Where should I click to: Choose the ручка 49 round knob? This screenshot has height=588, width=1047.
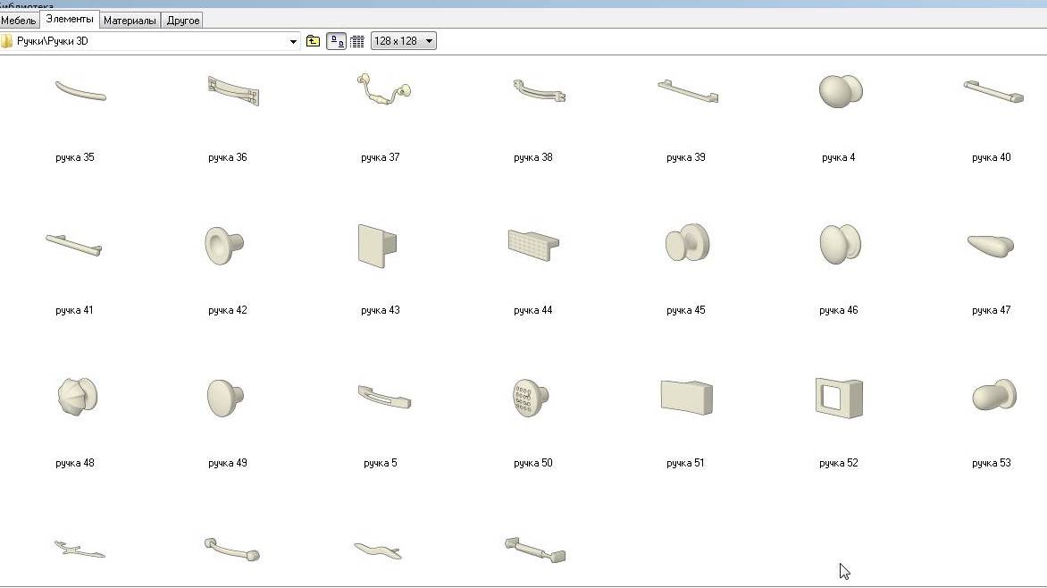(226, 399)
